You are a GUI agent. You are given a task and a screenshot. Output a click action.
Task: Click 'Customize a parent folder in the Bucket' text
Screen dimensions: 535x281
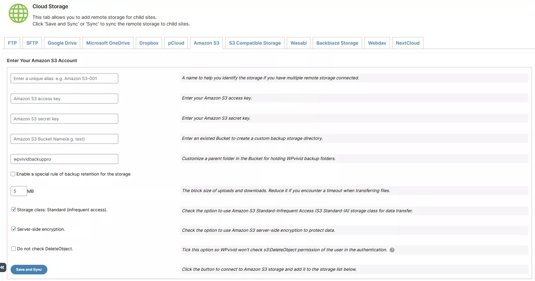coord(259,159)
